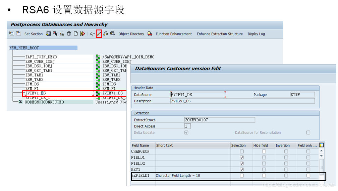The image size is (338, 191).
Task: Select the ZBW_GET_TAB1 node
Action: (x=39, y=71)
